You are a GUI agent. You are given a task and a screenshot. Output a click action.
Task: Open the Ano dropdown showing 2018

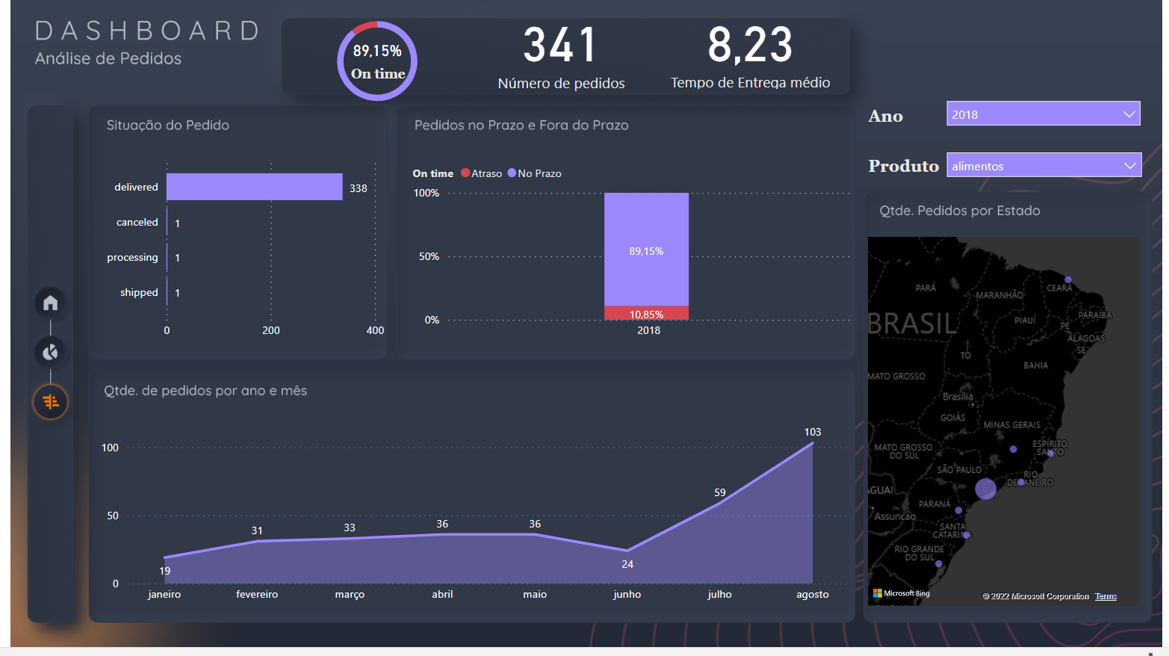tap(1043, 113)
